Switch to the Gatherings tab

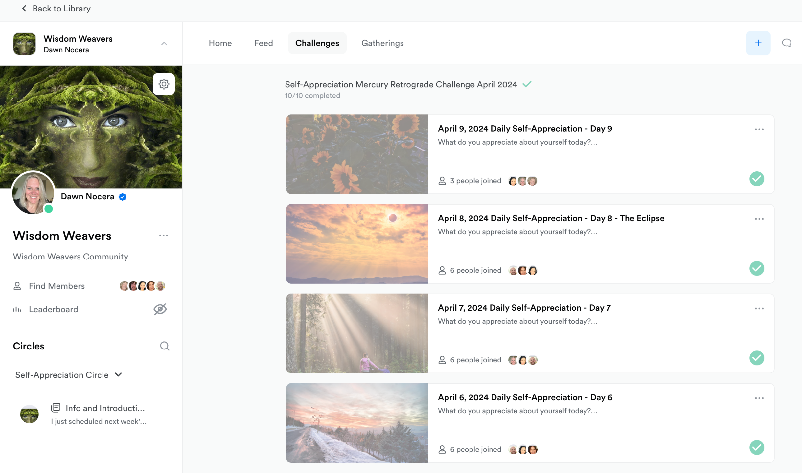click(x=382, y=43)
